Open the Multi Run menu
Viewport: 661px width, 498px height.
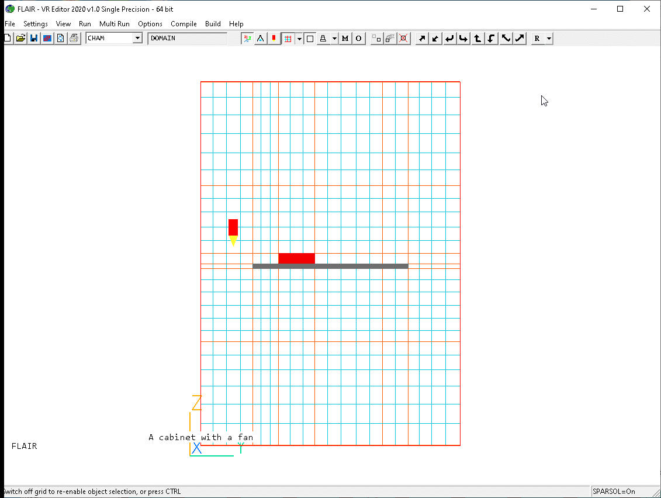[x=114, y=24]
